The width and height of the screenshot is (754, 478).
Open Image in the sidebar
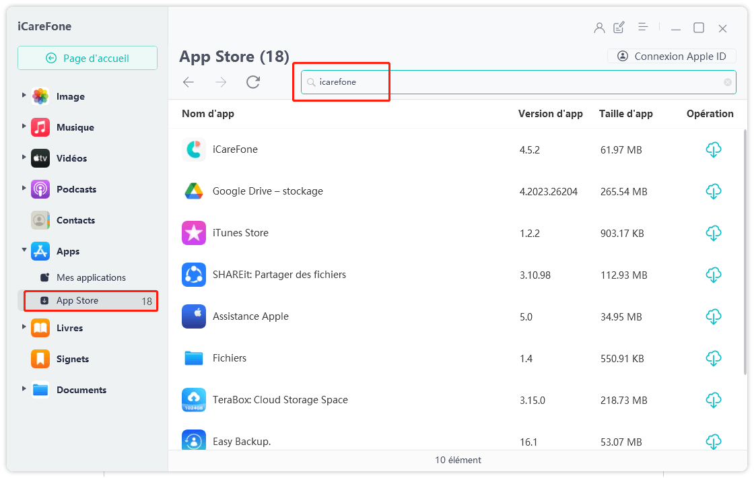click(70, 97)
